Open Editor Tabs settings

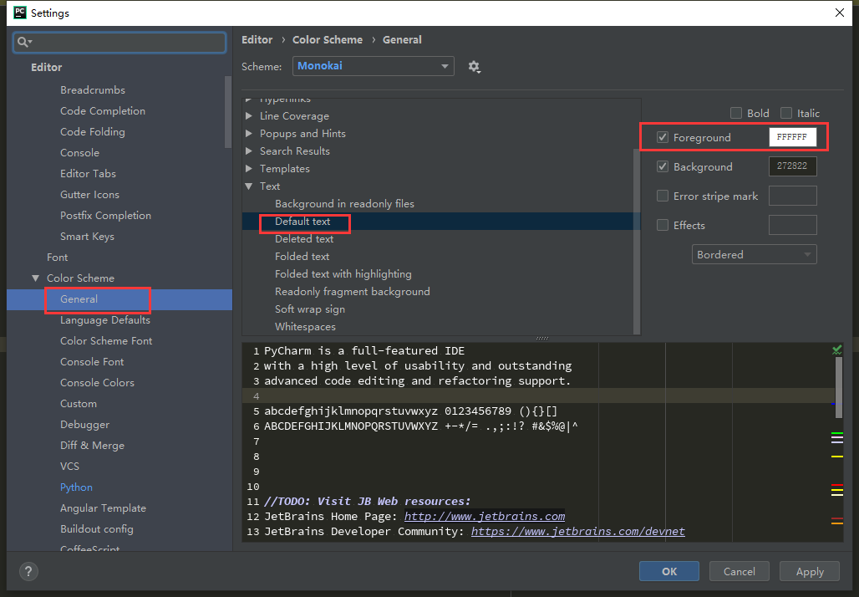(x=88, y=173)
